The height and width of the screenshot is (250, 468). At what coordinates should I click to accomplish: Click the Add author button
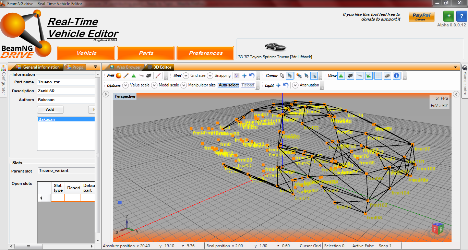coord(50,109)
